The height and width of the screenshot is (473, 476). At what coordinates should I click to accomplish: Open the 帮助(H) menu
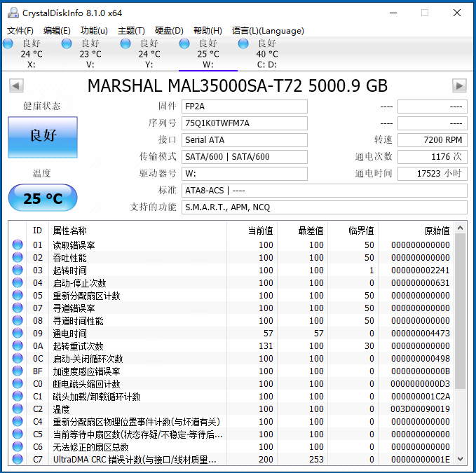[x=208, y=31]
